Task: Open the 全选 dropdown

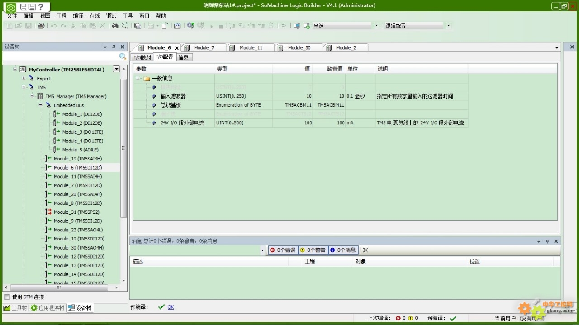Action: [x=376, y=26]
